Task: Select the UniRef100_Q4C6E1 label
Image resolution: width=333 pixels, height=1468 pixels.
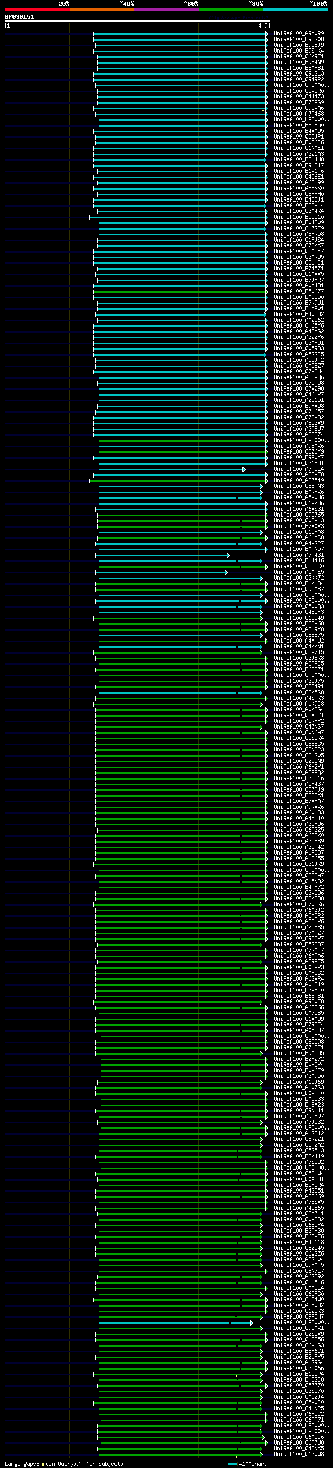Action: (x=298, y=177)
